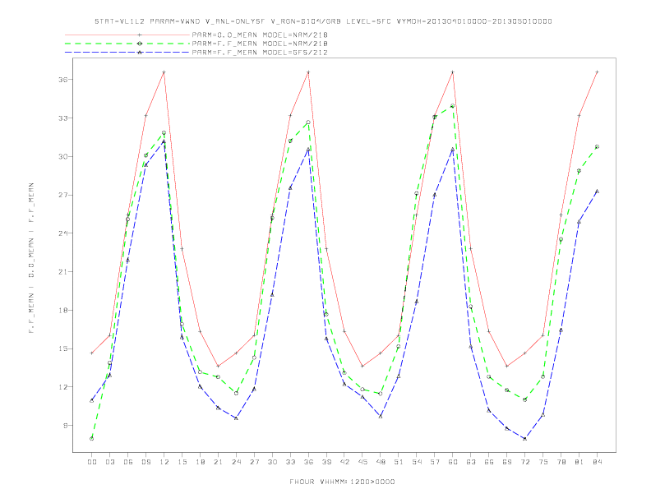Click green circle data point at hour 72
The image size is (651, 503).
pyautogui.click(x=524, y=399)
